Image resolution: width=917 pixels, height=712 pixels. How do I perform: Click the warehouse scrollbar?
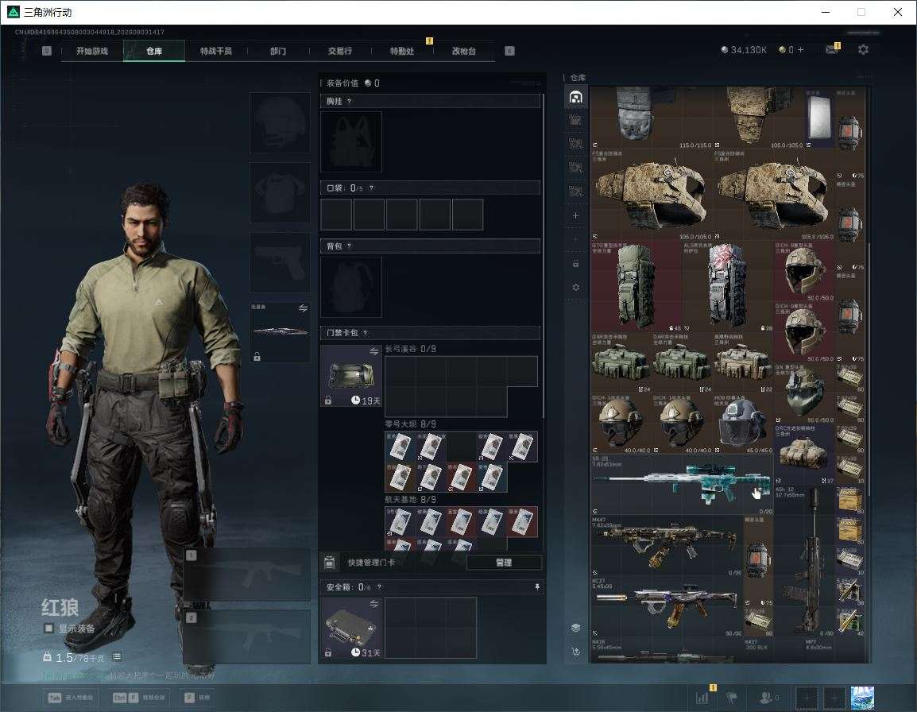[x=869, y=370]
